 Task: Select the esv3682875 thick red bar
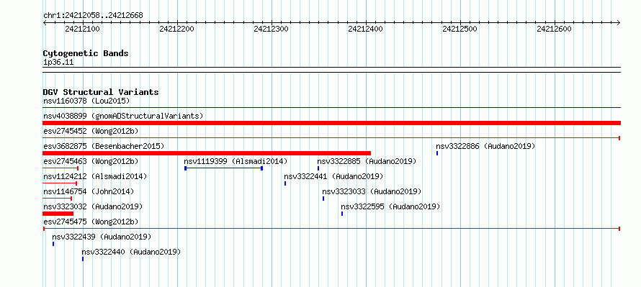pyautogui.click(x=207, y=153)
